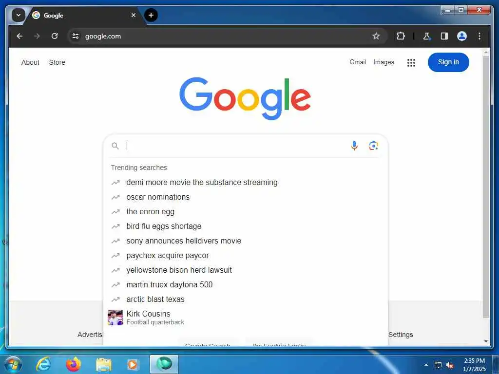Launch Internet Explorer from the taskbar
The width and height of the screenshot is (499, 374).
[x=43, y=364]
